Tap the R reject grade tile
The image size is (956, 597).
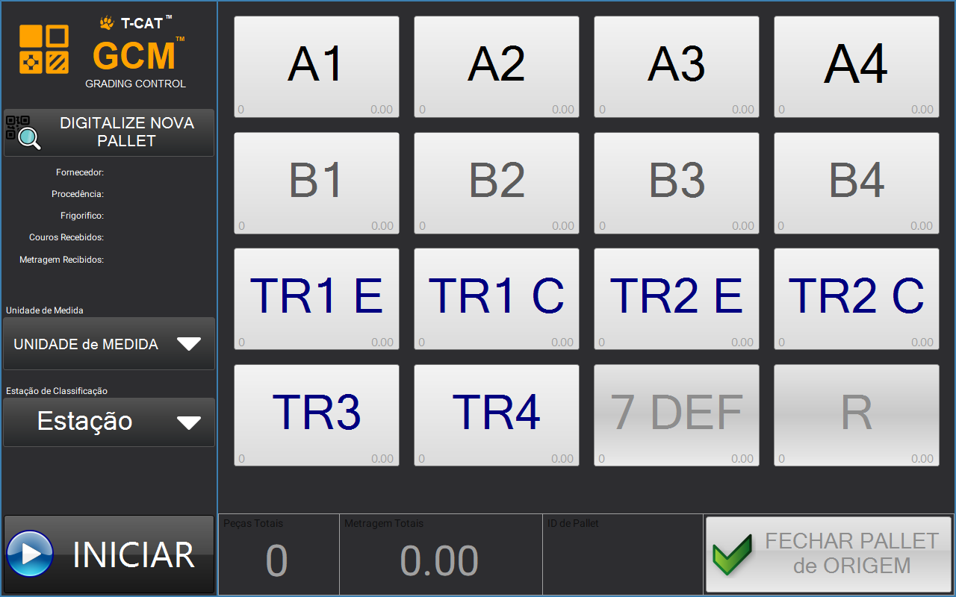(857, 416)
